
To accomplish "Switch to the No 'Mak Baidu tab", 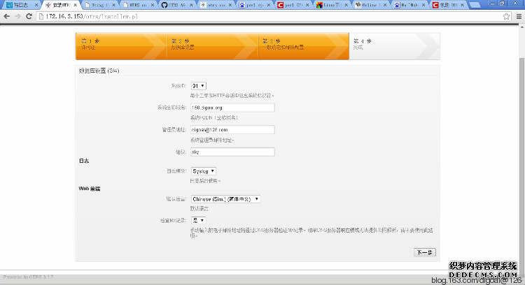I will pyautogui.click(x=409, y=5).
